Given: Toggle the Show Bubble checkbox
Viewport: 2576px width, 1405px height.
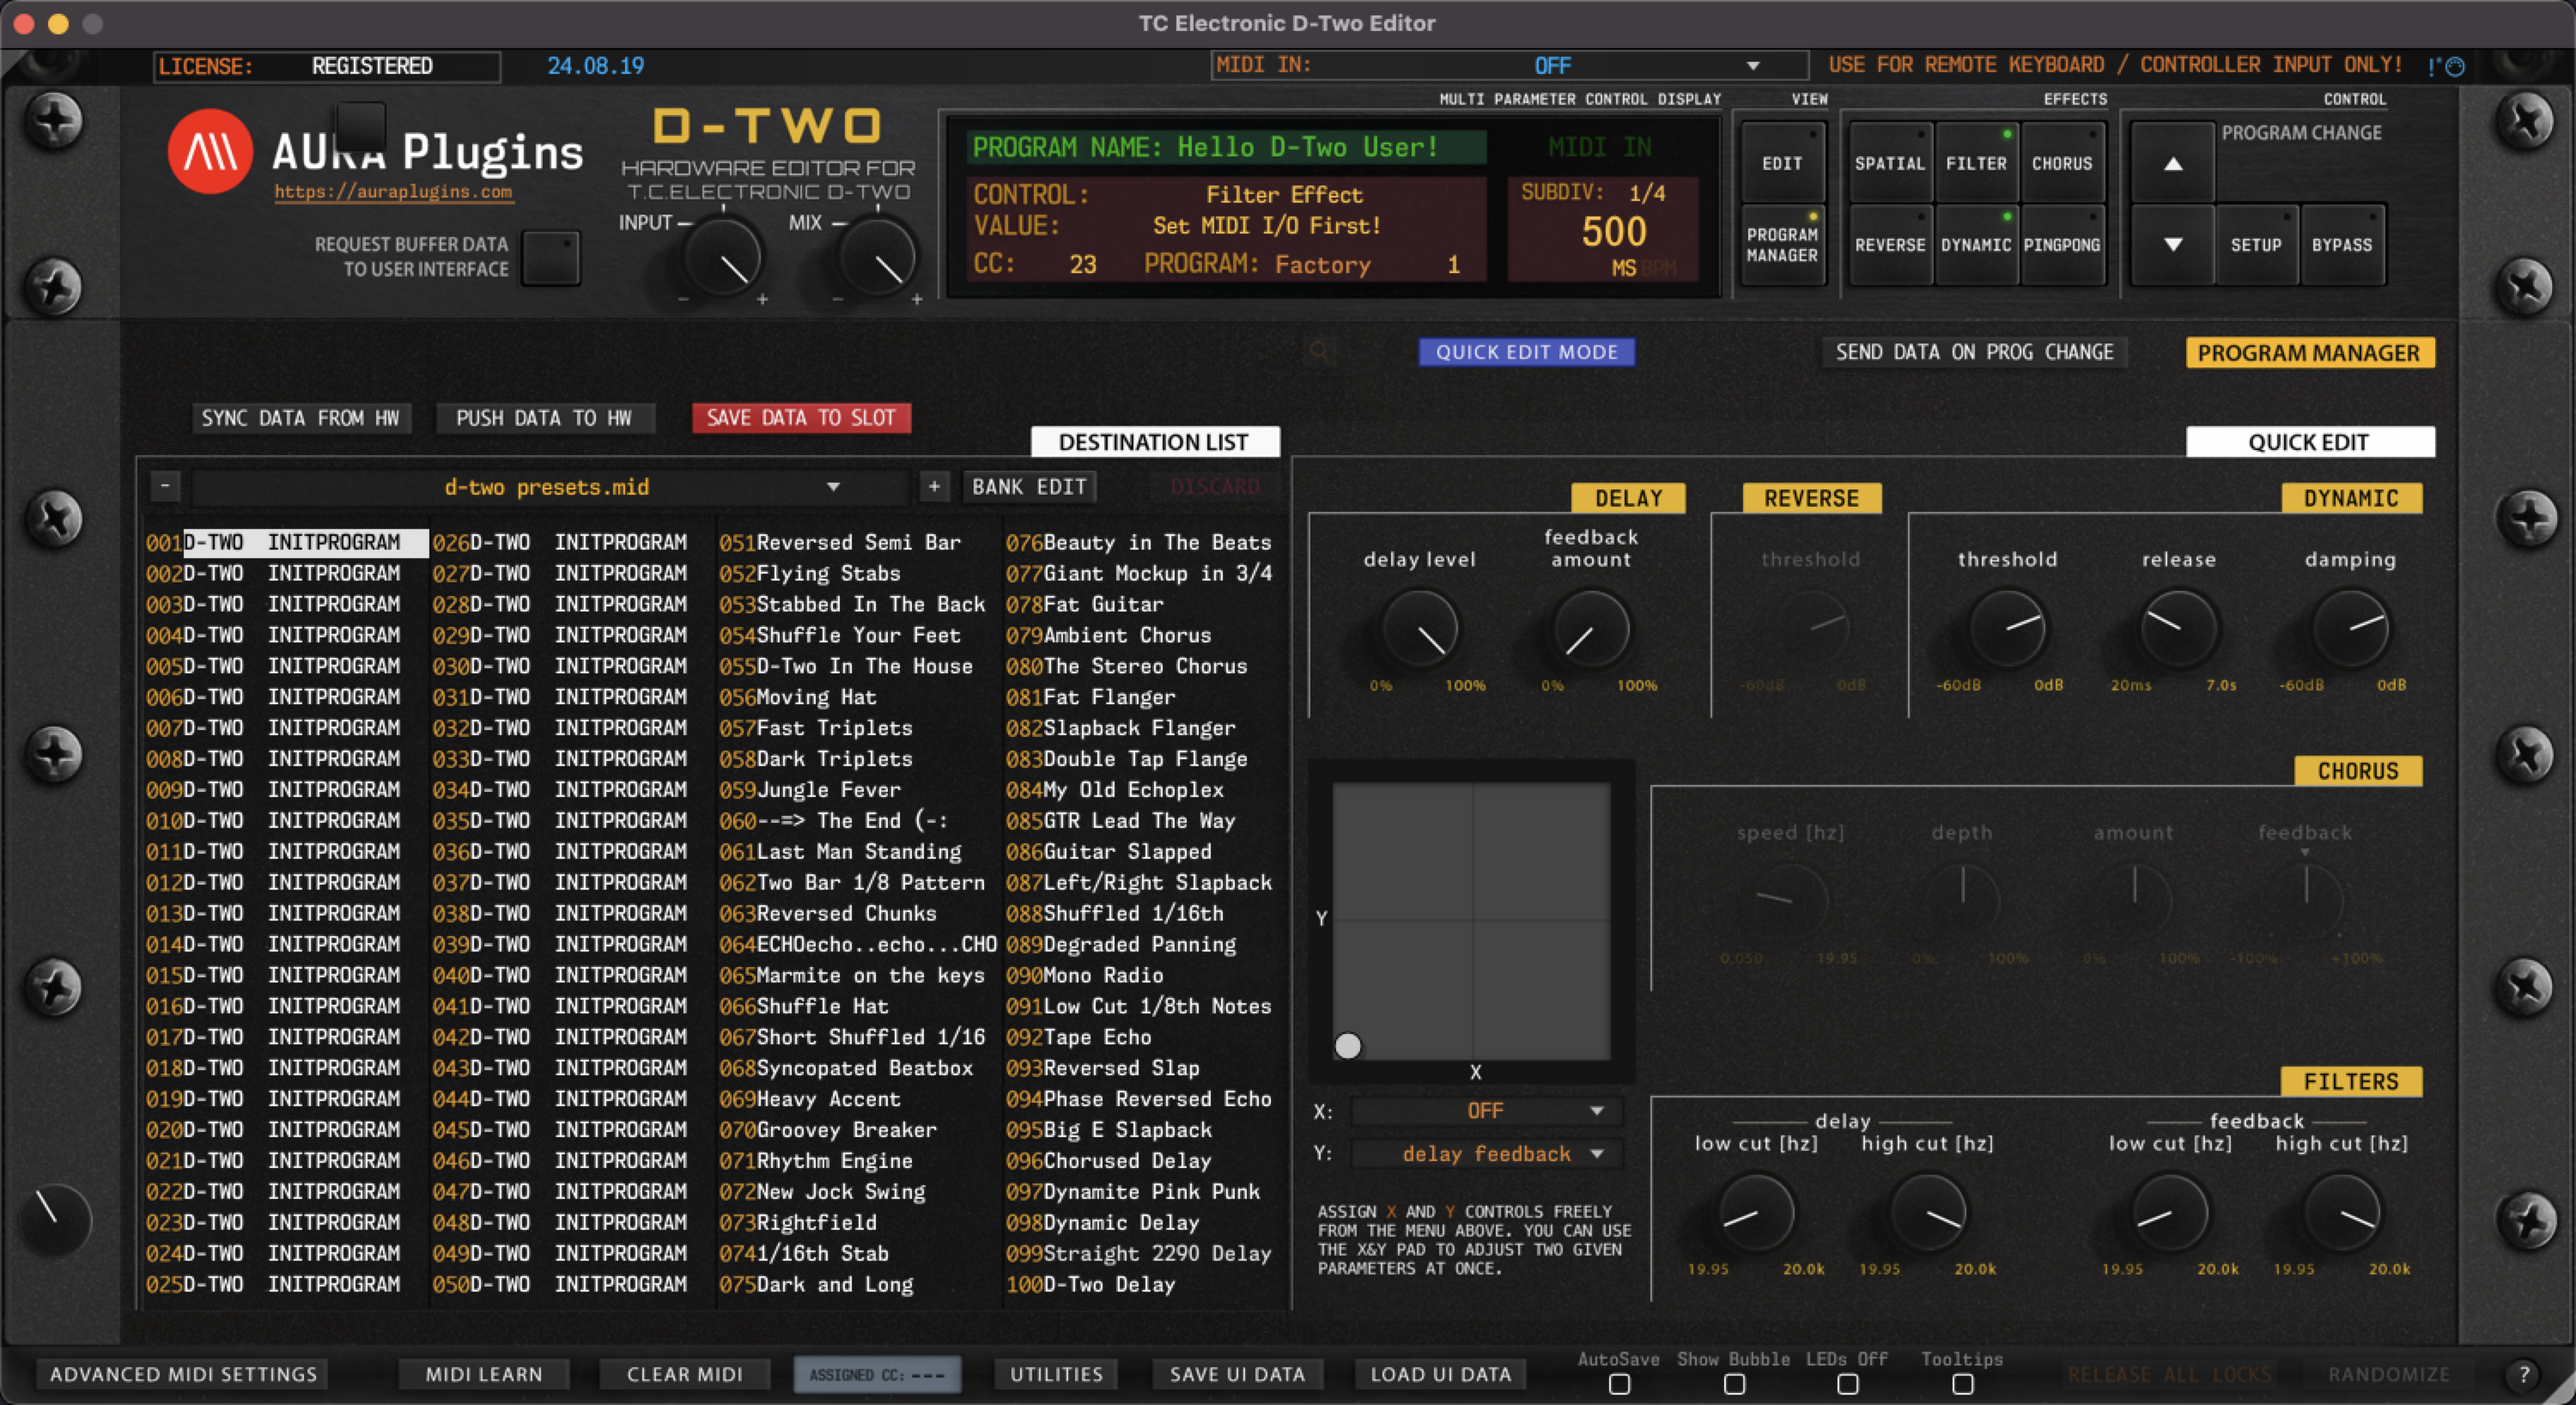Looking at the screenshot, I should click(1734, 1384).
